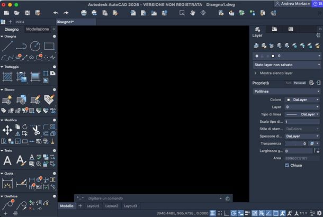Select the Ellipse tool
323x217 pixels.
(x=32, y=58)
